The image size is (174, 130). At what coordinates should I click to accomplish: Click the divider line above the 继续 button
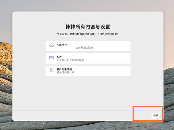73,110
